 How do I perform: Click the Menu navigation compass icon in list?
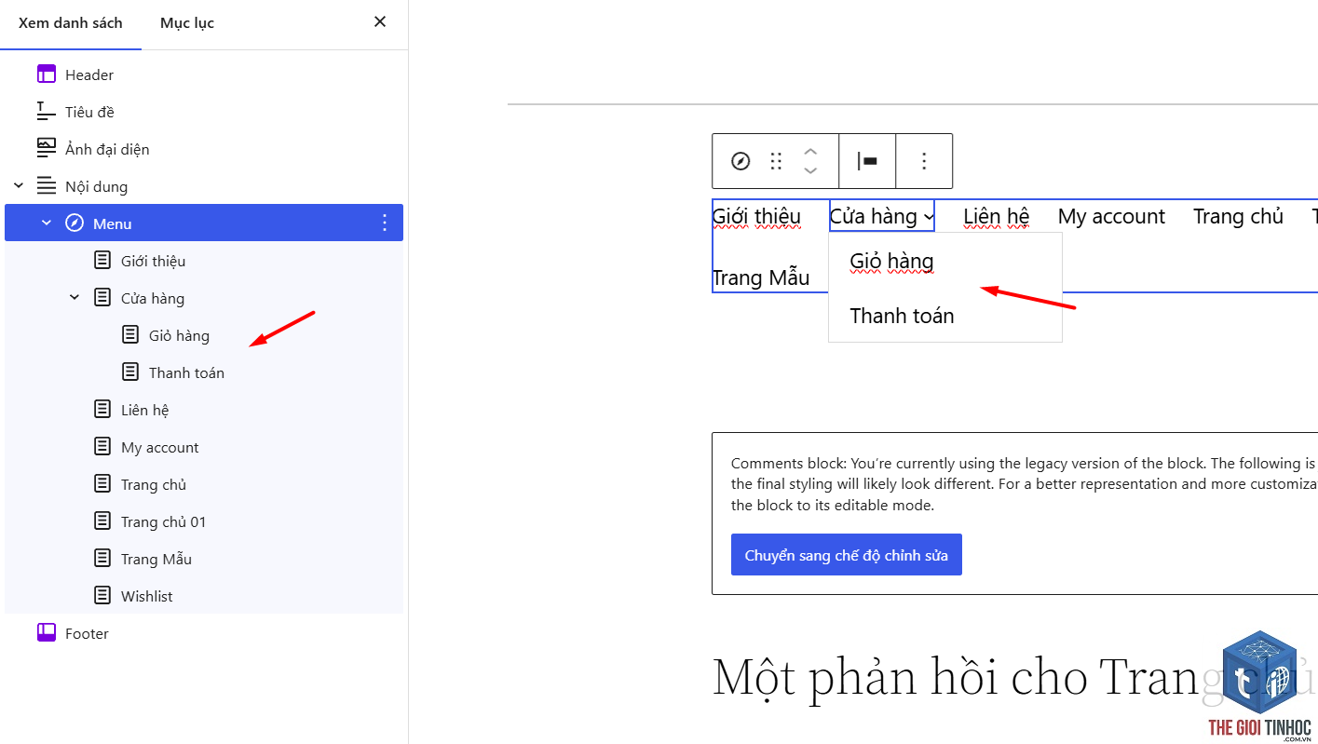tap(75, 223)
